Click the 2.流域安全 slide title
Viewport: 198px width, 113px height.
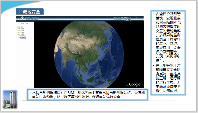[x=29, y=12]
